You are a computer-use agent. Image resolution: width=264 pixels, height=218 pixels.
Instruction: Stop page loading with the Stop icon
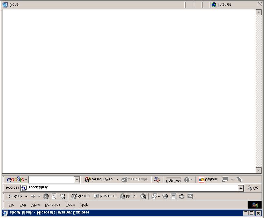coord(46,196)
